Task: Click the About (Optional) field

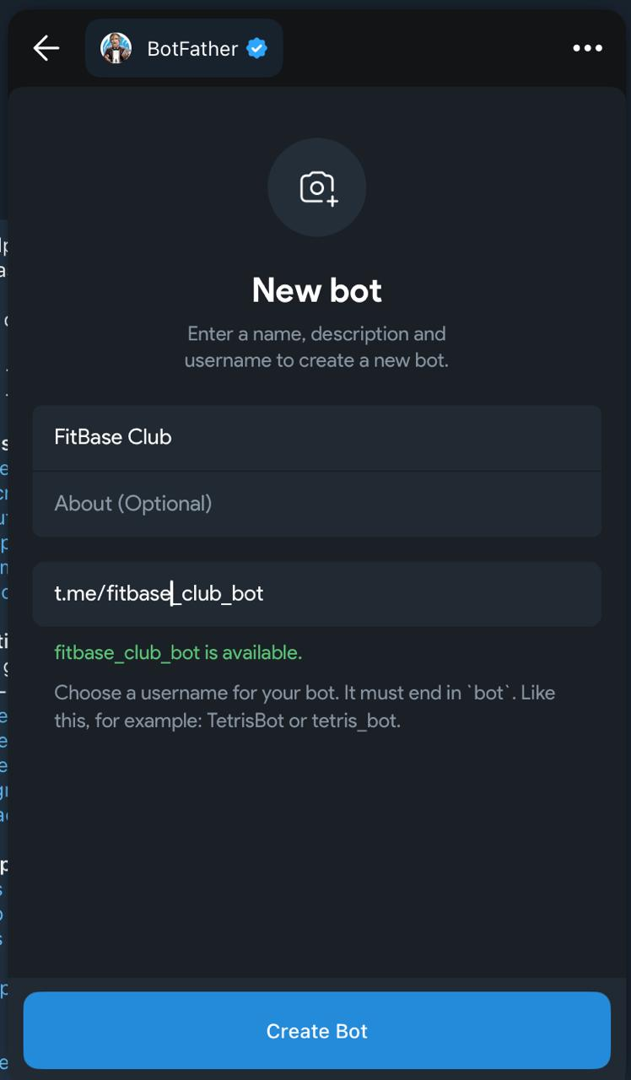Action: pos(133,504)
